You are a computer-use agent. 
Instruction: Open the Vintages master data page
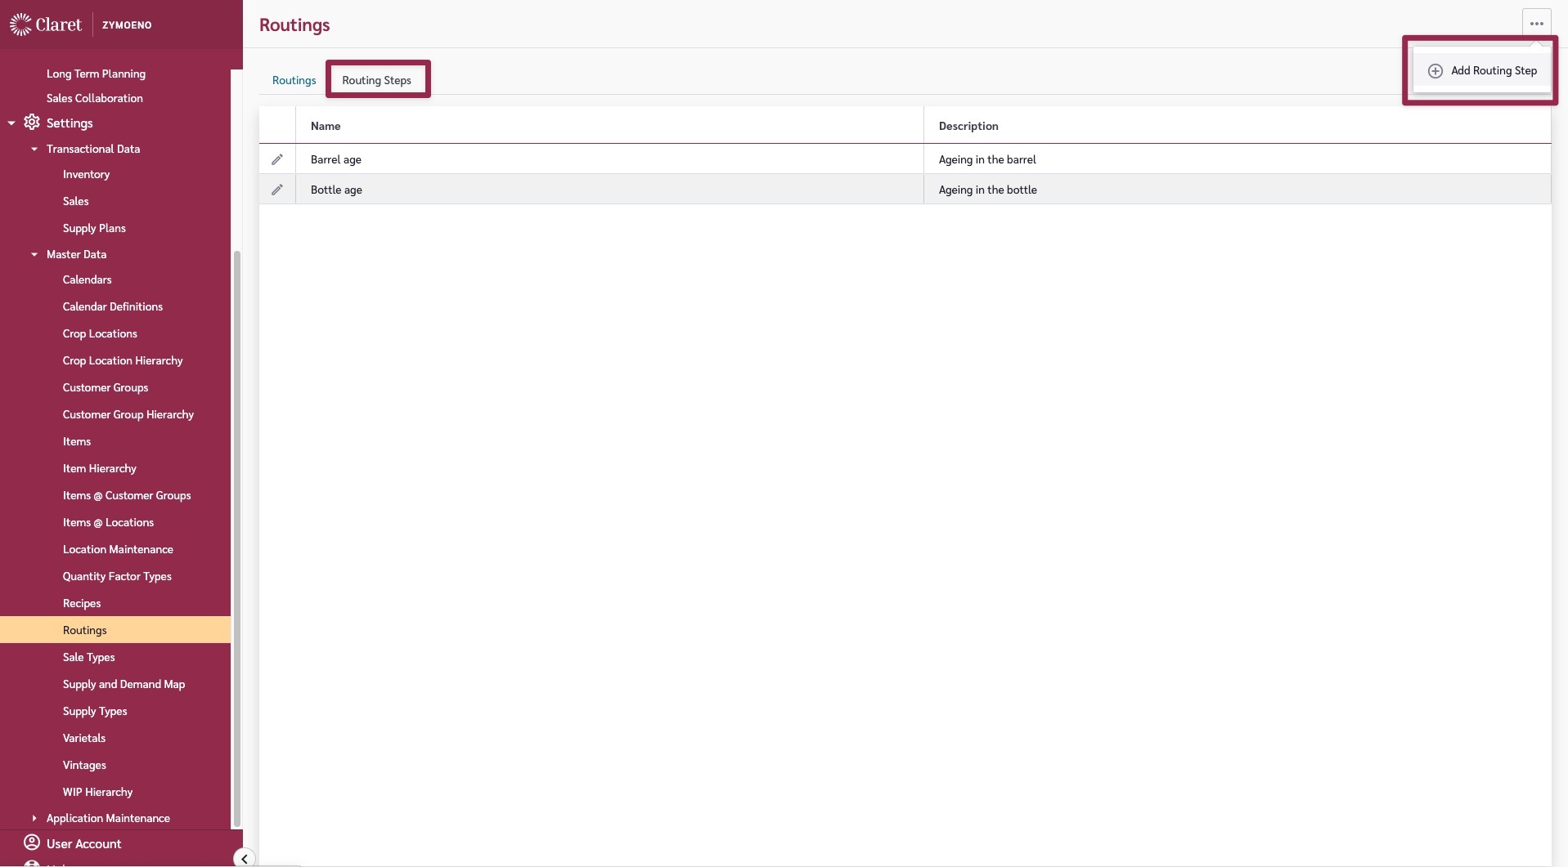click(x=84, y=765)
